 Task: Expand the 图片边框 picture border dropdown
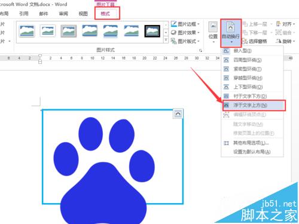pos(185,24)
